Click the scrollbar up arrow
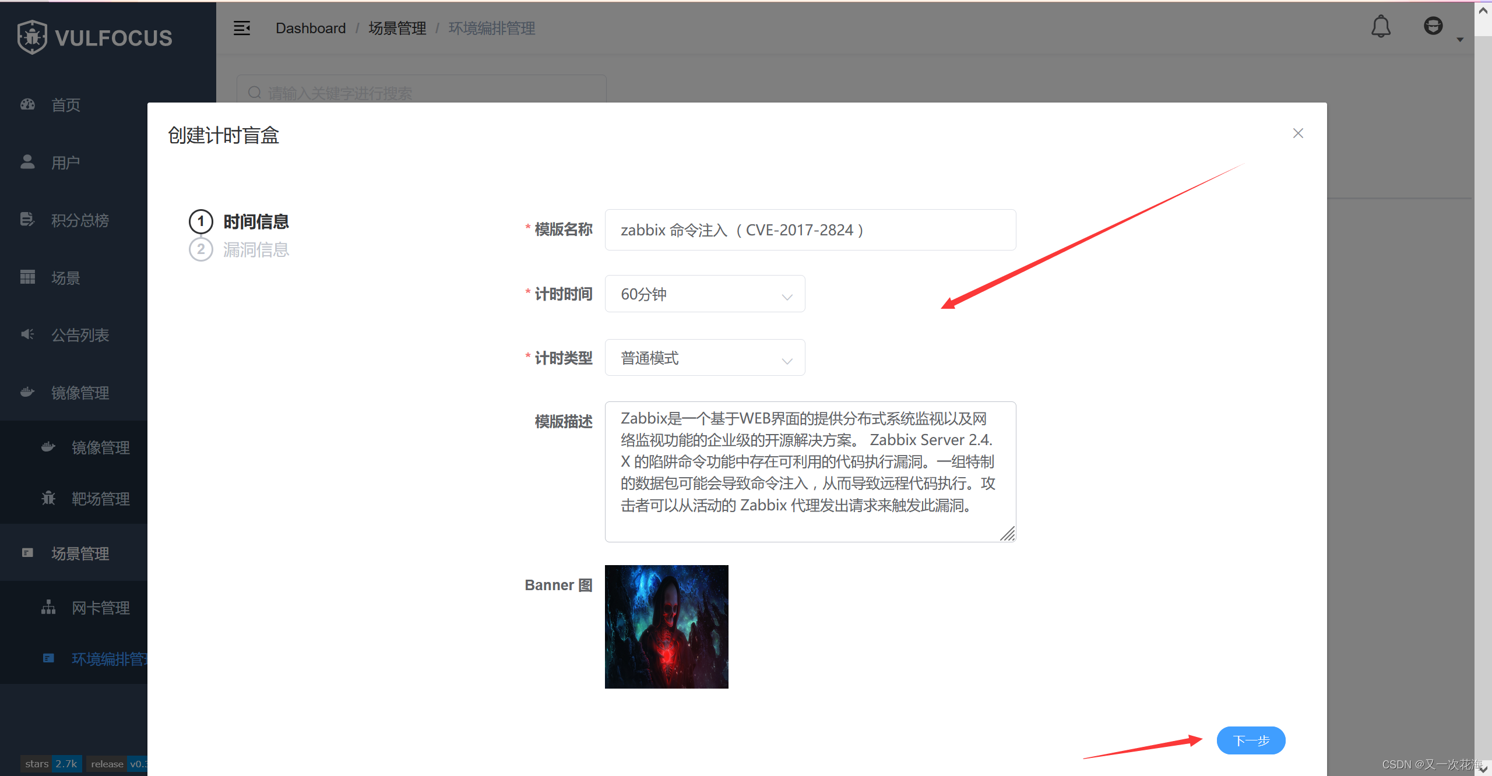 tap(1483, 10)
